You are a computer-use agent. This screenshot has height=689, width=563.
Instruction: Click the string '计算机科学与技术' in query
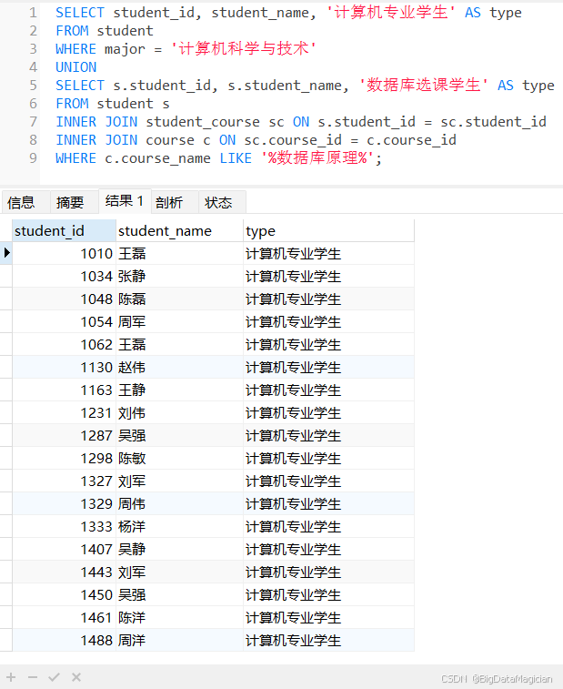pyautogui.click(x=243, y=49)
